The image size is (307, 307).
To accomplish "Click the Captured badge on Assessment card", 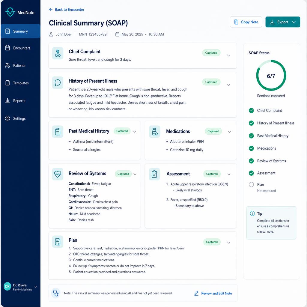I will 212,174.
